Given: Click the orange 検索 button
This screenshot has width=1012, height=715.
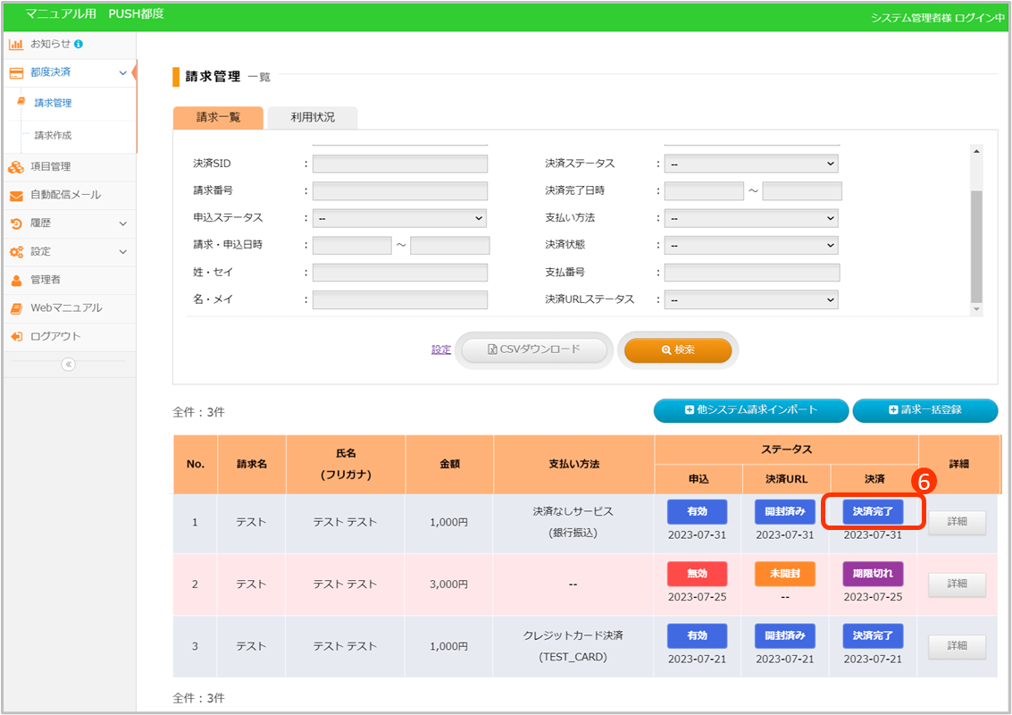Looking at the screenshot, I should (678, 350).
